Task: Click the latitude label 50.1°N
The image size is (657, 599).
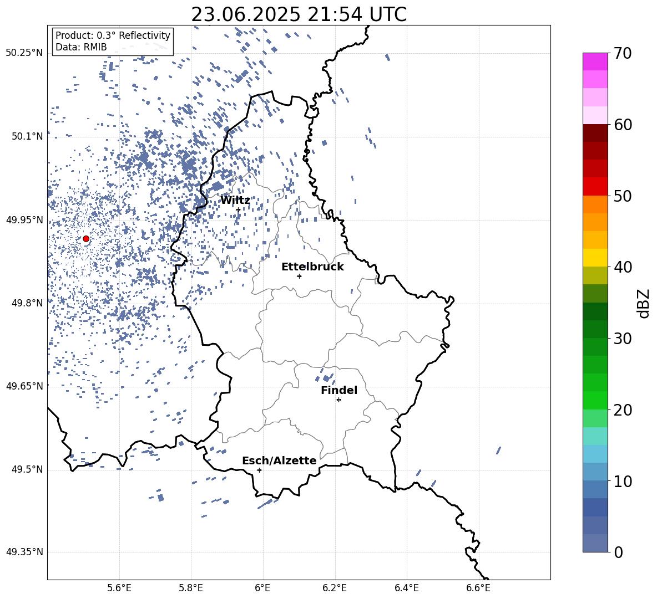Action: coord(27,136)
